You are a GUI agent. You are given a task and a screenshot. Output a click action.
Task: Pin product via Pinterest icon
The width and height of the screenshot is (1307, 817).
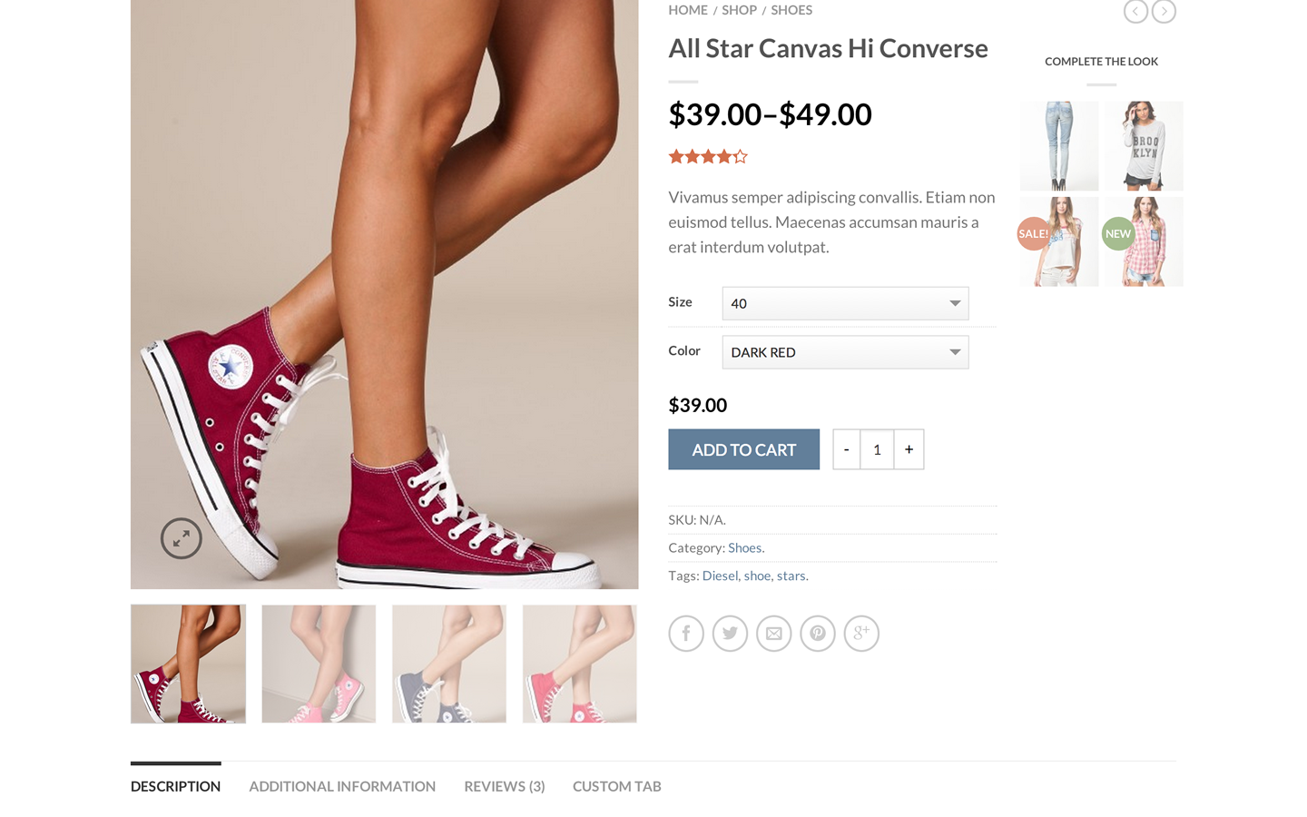point(818,634)
